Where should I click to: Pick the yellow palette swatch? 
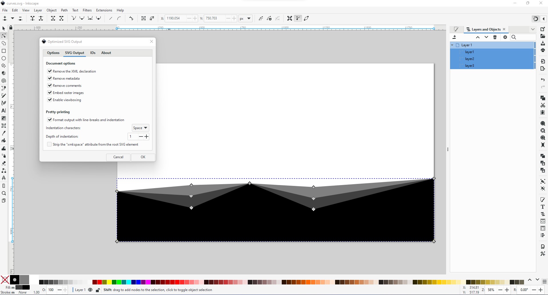coord(109,282)
